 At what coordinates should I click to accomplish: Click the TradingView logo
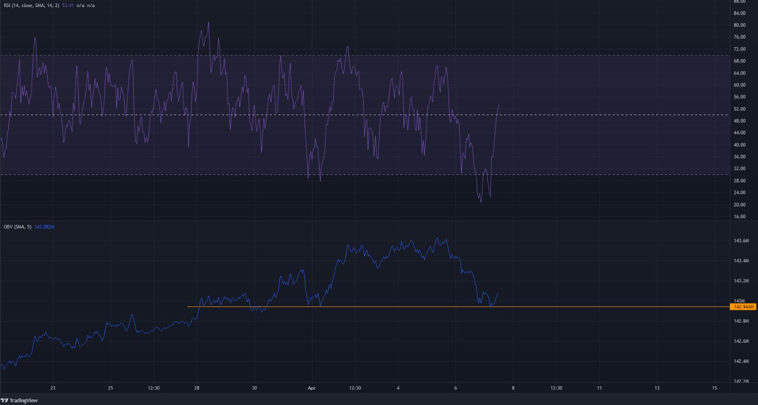(19, 400)
